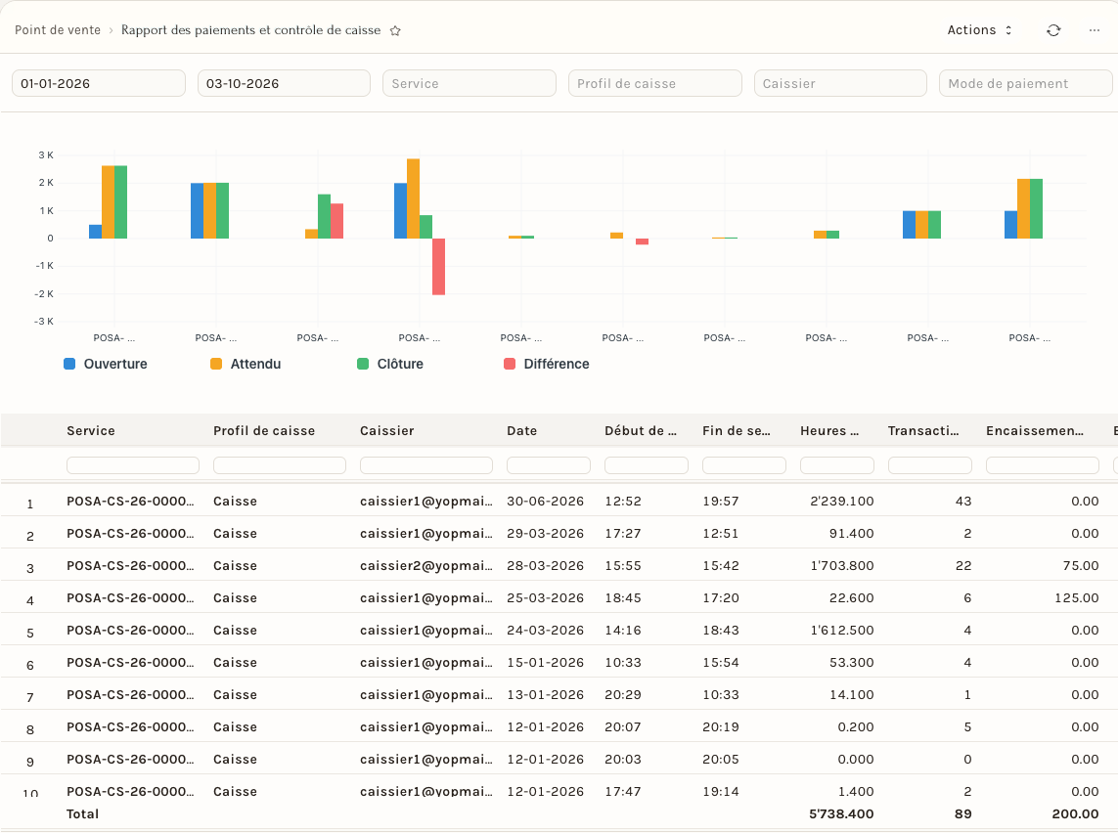The height and width of the screenshot is (833, 1118).
Task: Select end time 18:43 in row 5
Action: pyautogui.click(x=721, y=630)
